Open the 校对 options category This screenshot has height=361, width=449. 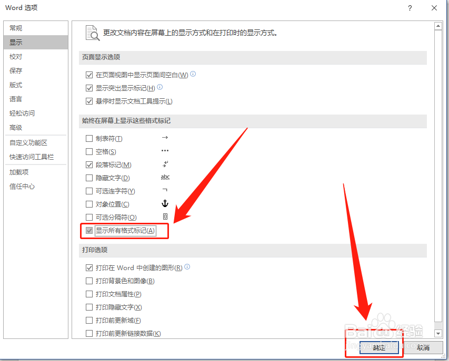36,57
